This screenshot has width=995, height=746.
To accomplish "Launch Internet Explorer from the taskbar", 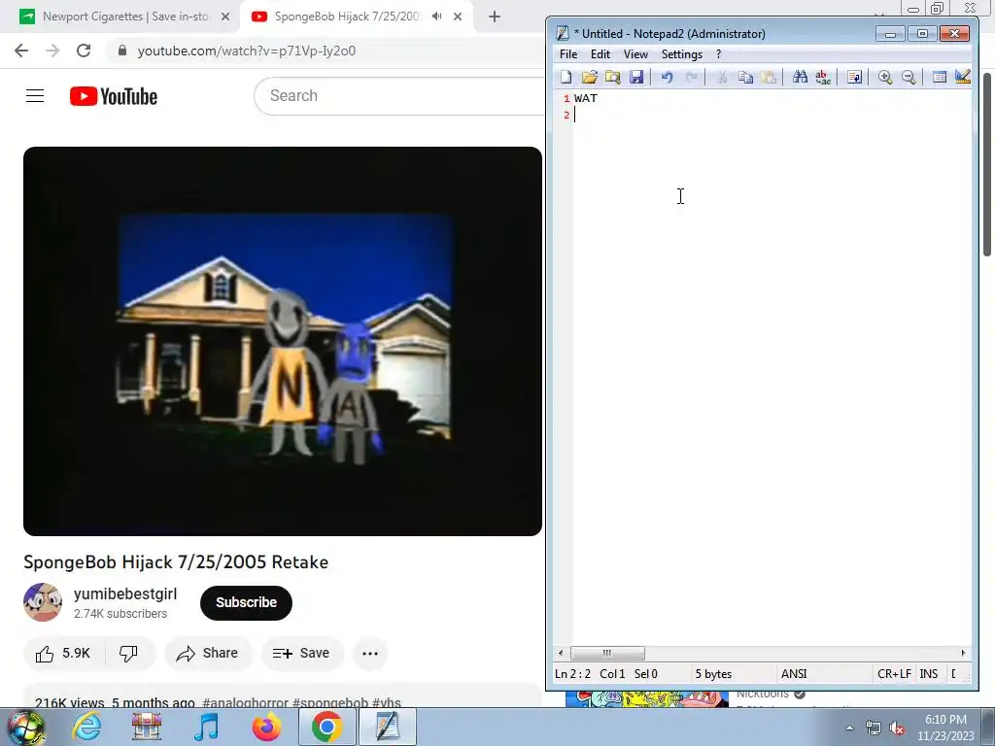I will (x=86, y=728).
